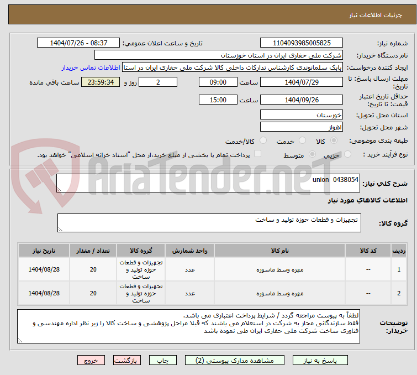This screenshot has height=375, width=417.
Task: Click delivery city field اهواز
Action: tap(302, 127)
